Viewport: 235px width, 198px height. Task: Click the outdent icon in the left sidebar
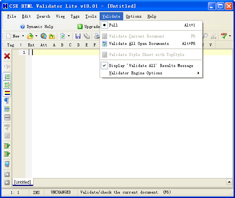[7, 154]
